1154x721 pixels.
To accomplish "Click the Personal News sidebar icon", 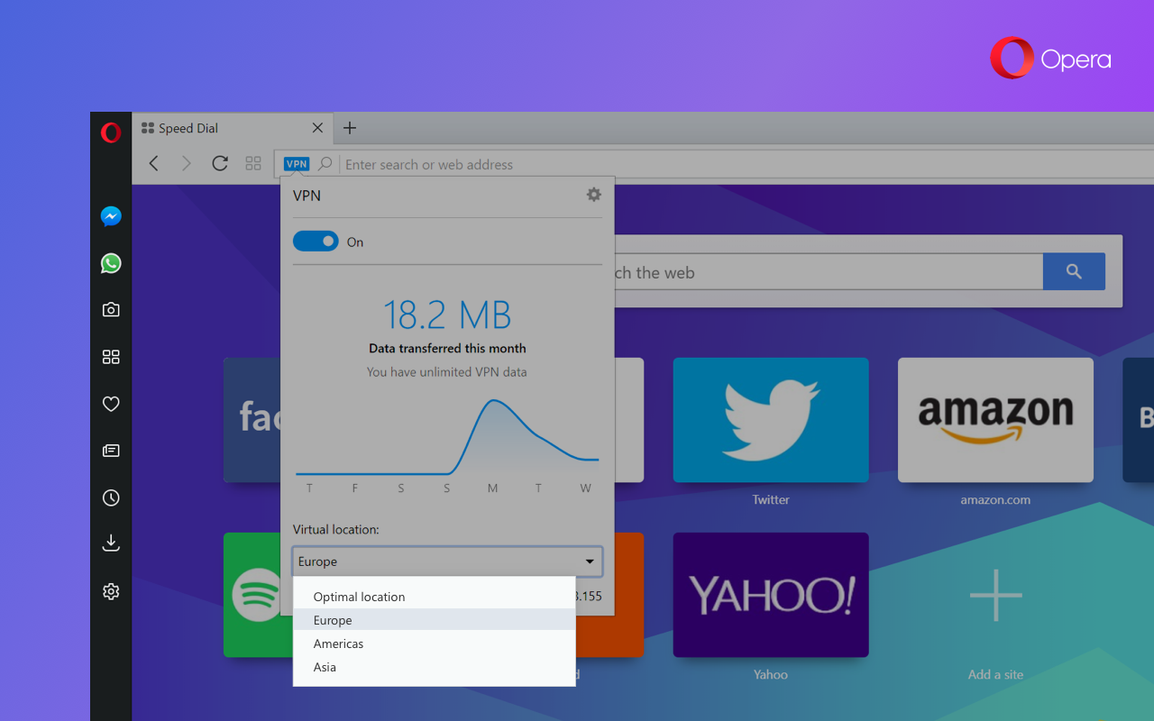I will point(111,451).
